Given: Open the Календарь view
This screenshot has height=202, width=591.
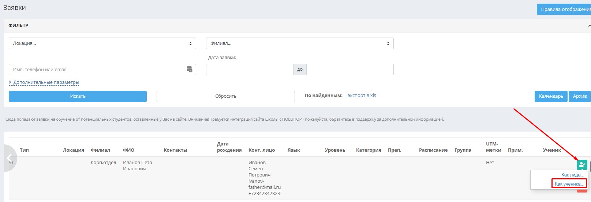Looking at the screenshot, I should [551, 96].
